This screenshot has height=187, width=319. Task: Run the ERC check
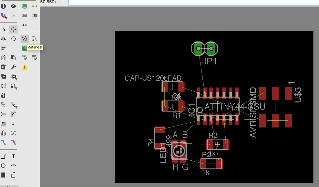(x=25, y=58)
